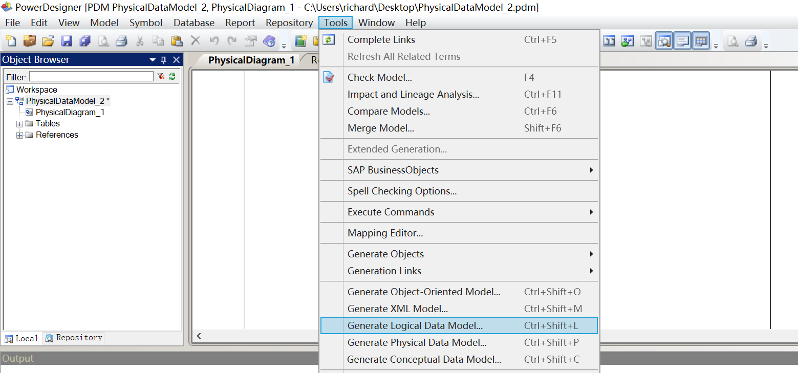Print the diagram via the Print icon
The width and height of the screenshot is (798, 373).
pos(121,40)
